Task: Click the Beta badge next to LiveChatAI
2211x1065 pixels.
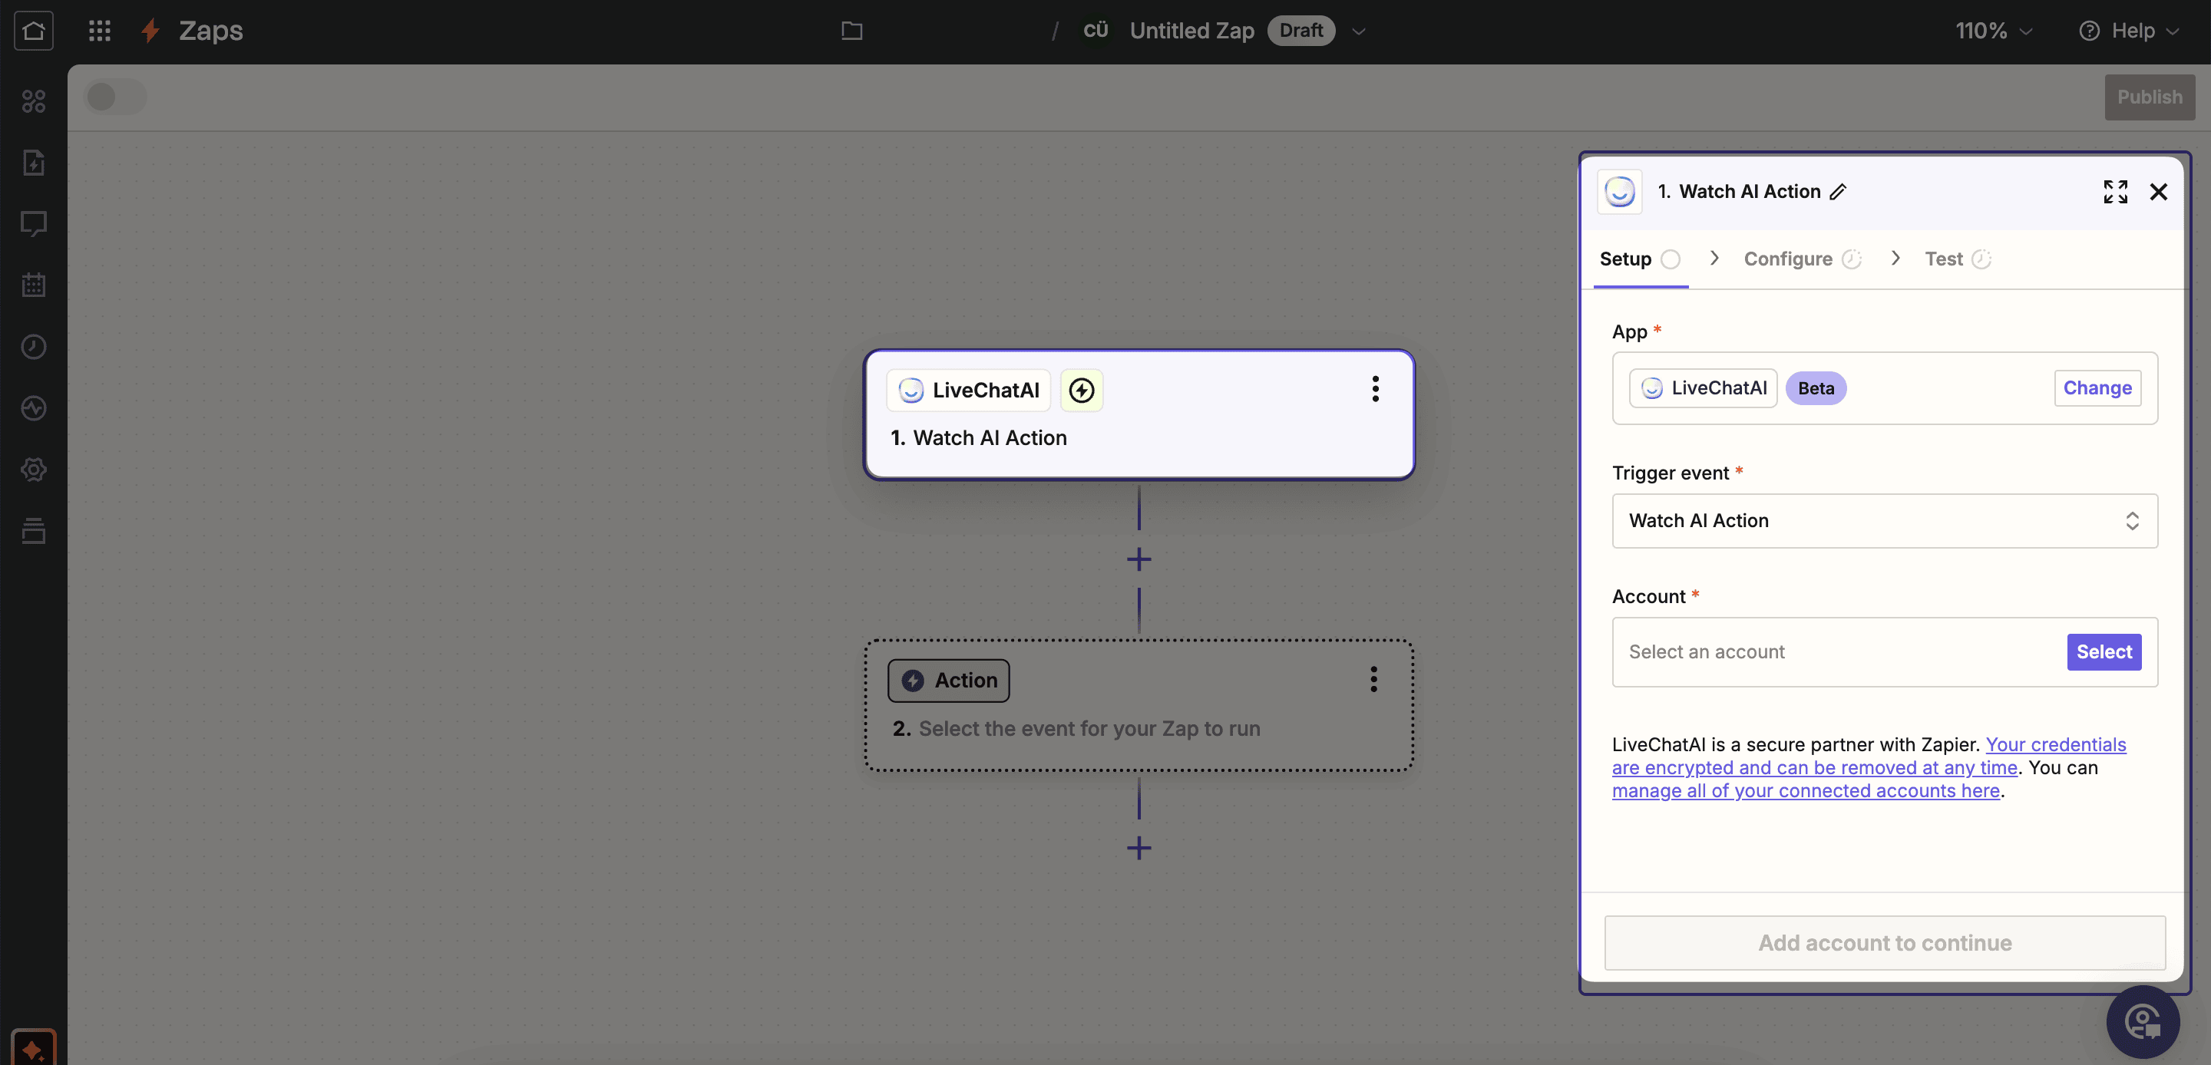Action: [x=1816, y=388]
